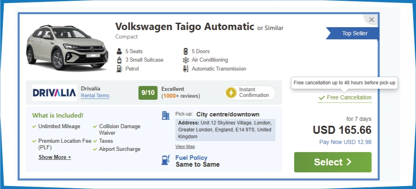Click the 9/10 rating badge
Viewport: 416px width, 189px height.
148,93
